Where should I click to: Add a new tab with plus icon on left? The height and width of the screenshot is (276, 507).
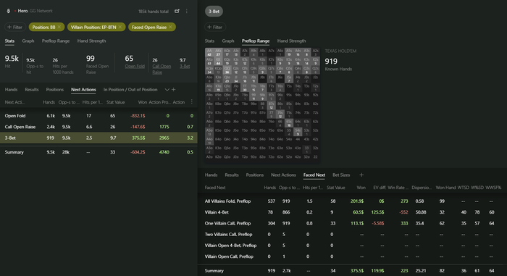[174, 90]
